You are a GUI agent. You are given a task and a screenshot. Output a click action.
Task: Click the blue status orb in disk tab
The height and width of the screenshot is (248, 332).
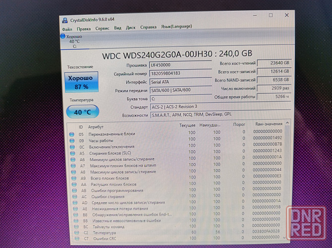(x=62, y=36)
